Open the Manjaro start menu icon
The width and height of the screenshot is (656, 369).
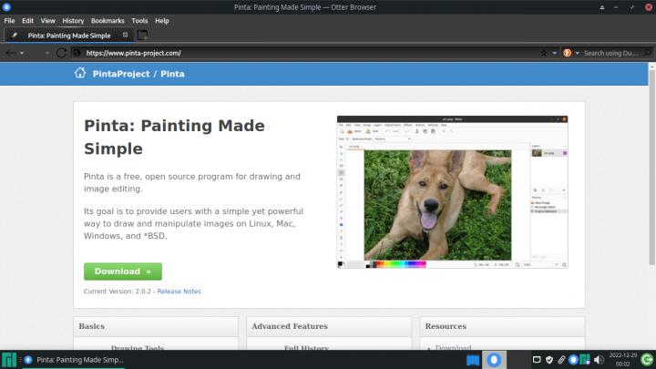(x=9, y=360)
